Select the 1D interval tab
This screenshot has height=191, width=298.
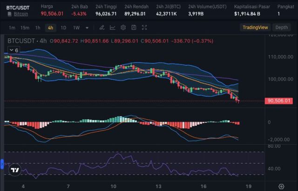[x=63, y=27]
